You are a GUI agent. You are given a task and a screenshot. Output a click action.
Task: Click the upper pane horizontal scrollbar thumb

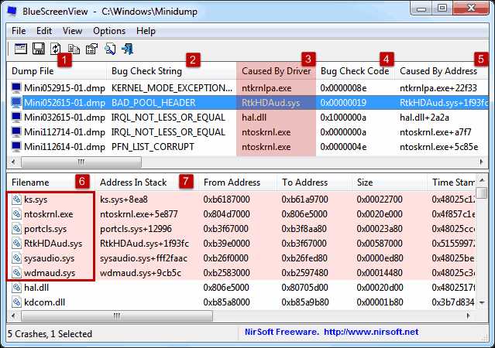point(81,162)
